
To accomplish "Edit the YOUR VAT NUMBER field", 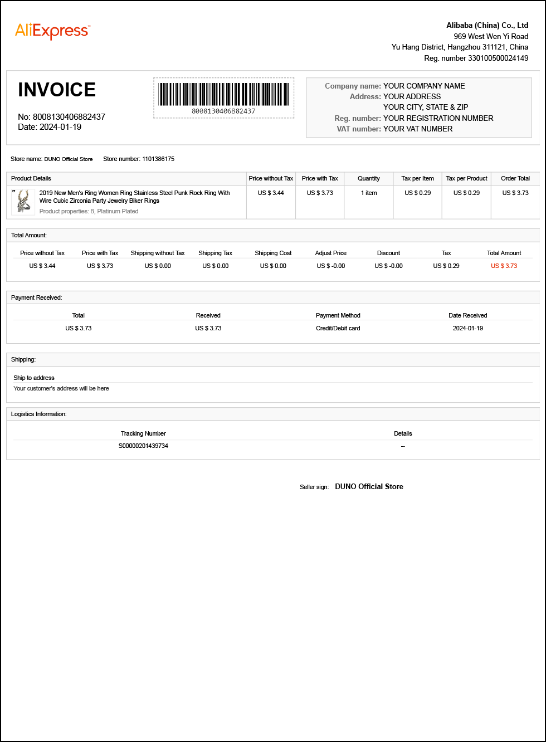I will [417, 129].
